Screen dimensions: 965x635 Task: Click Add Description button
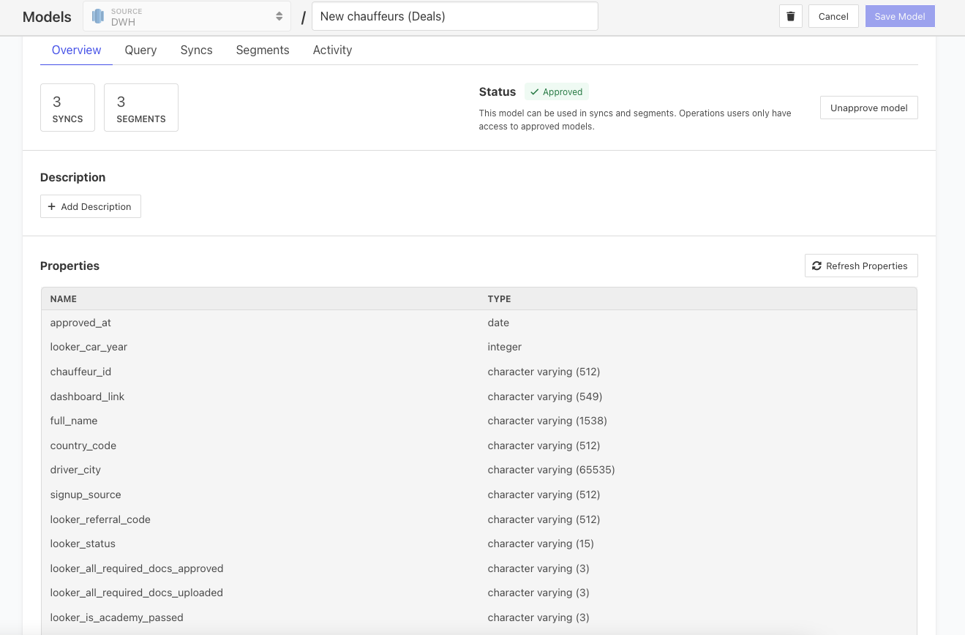[90, 206]
